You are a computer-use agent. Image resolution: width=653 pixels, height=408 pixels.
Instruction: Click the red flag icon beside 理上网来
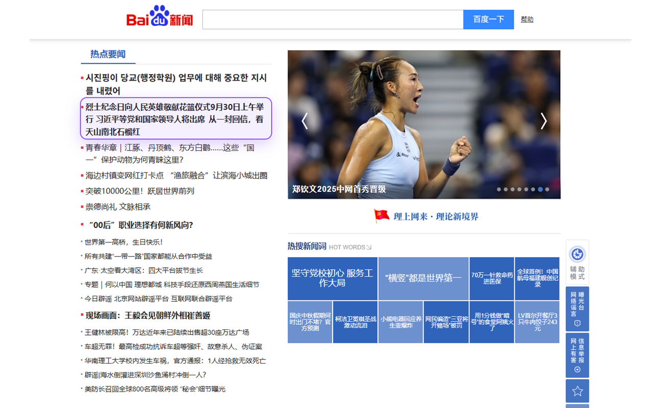(x=381, y=216)
